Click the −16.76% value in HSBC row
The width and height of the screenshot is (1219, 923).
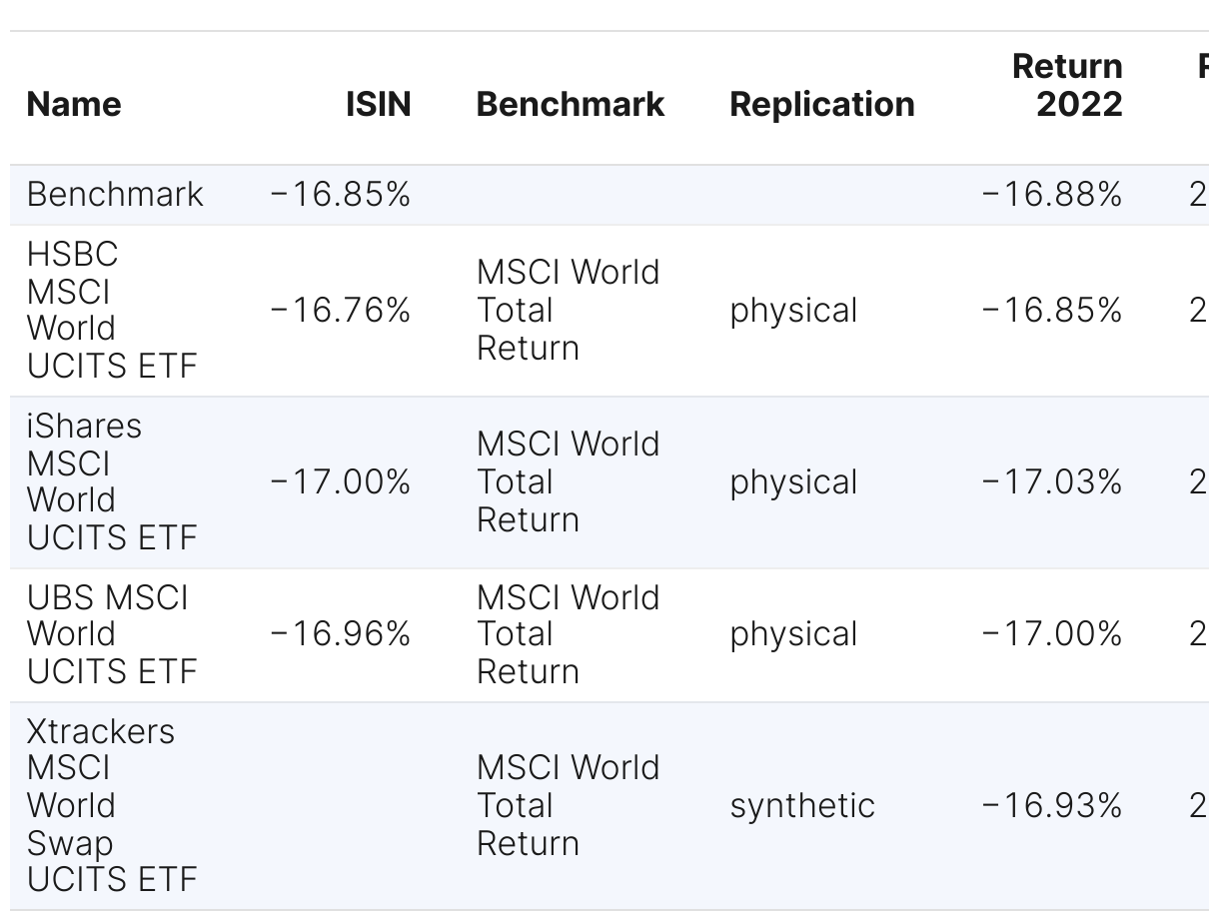(341, 311)
